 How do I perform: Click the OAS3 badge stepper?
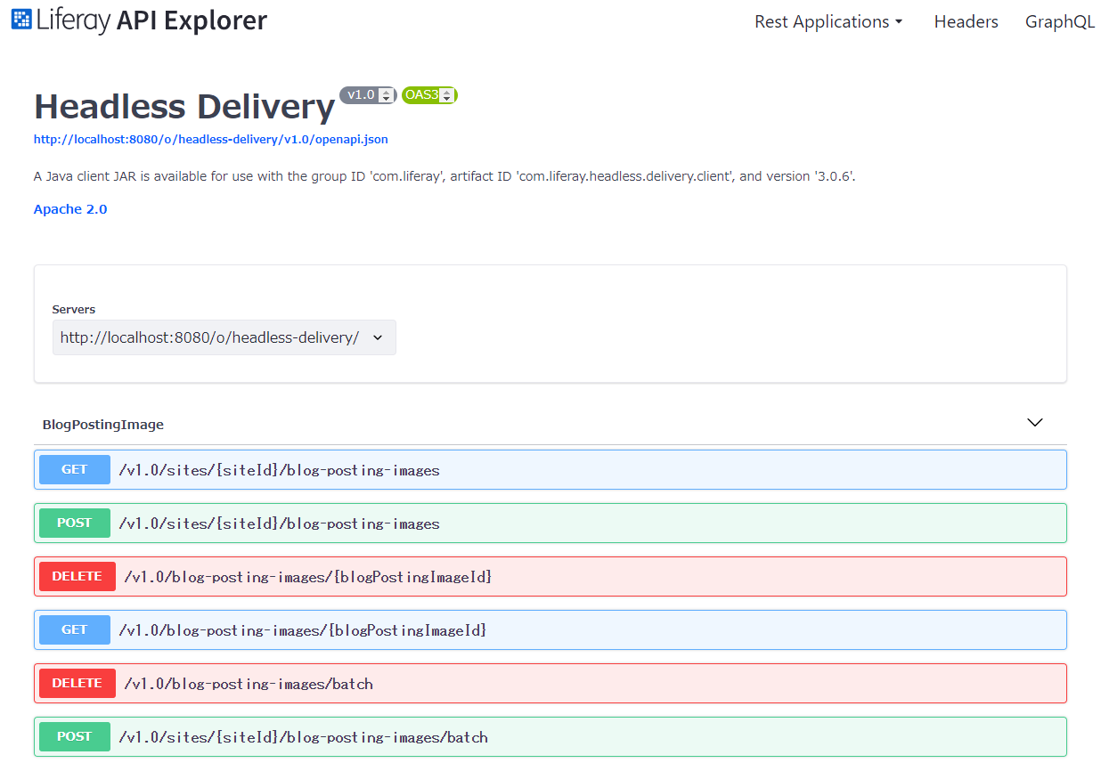tap(446, 95)
